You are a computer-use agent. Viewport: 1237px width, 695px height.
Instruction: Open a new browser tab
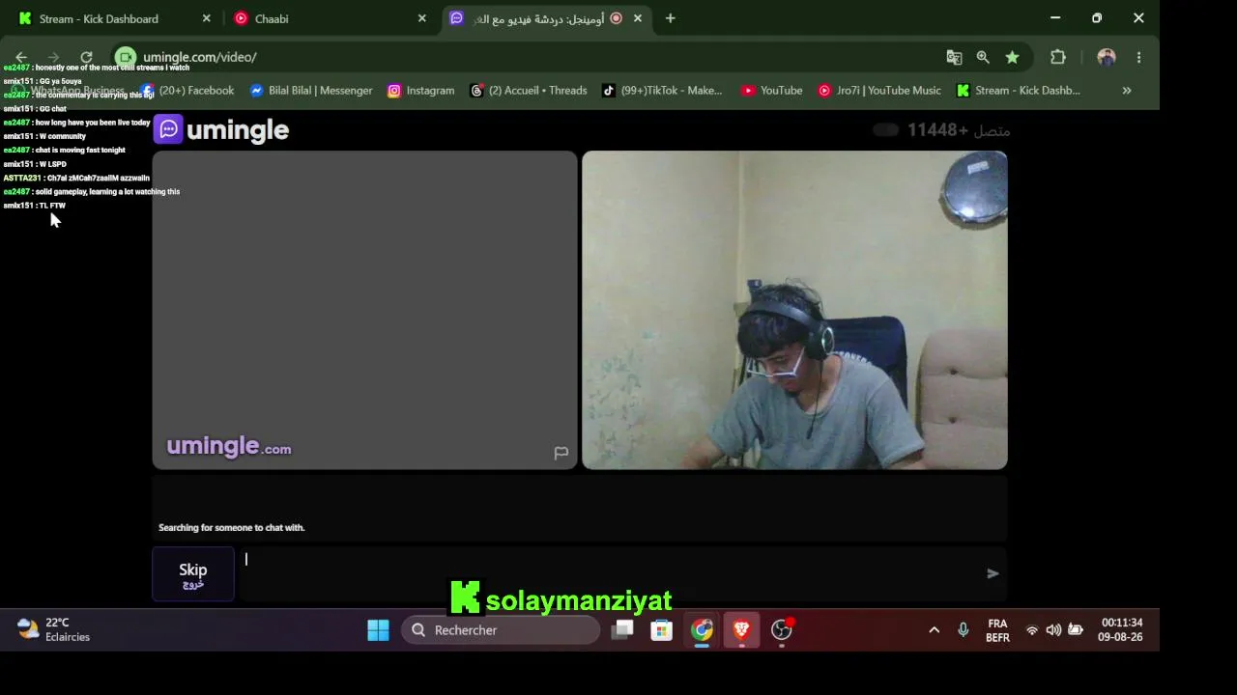click(x=670, y=18)
